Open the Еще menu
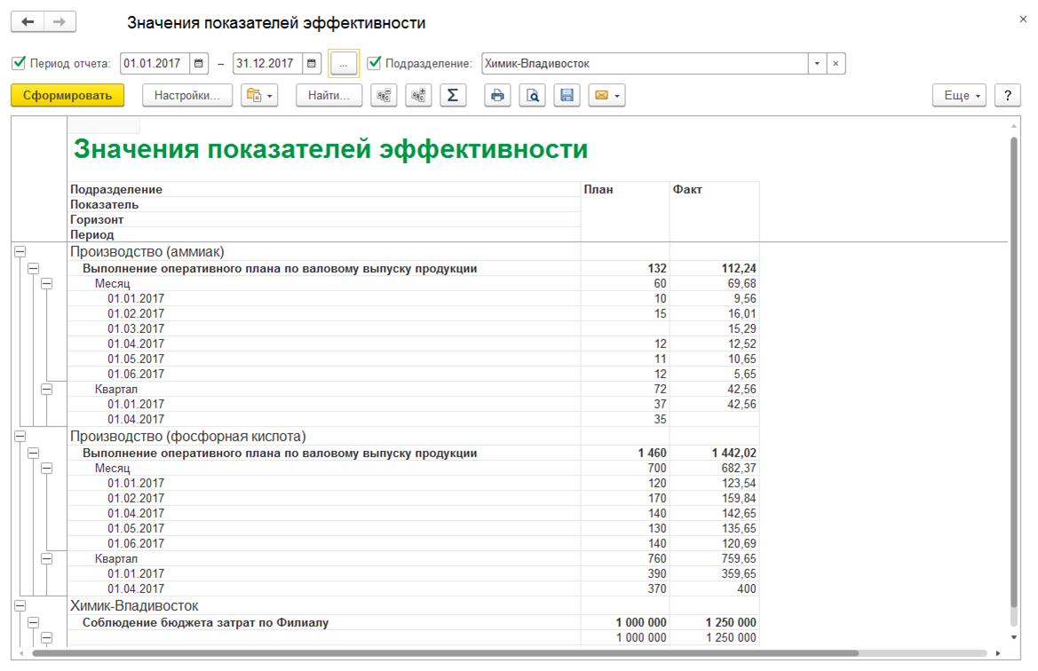 [959, 96]
